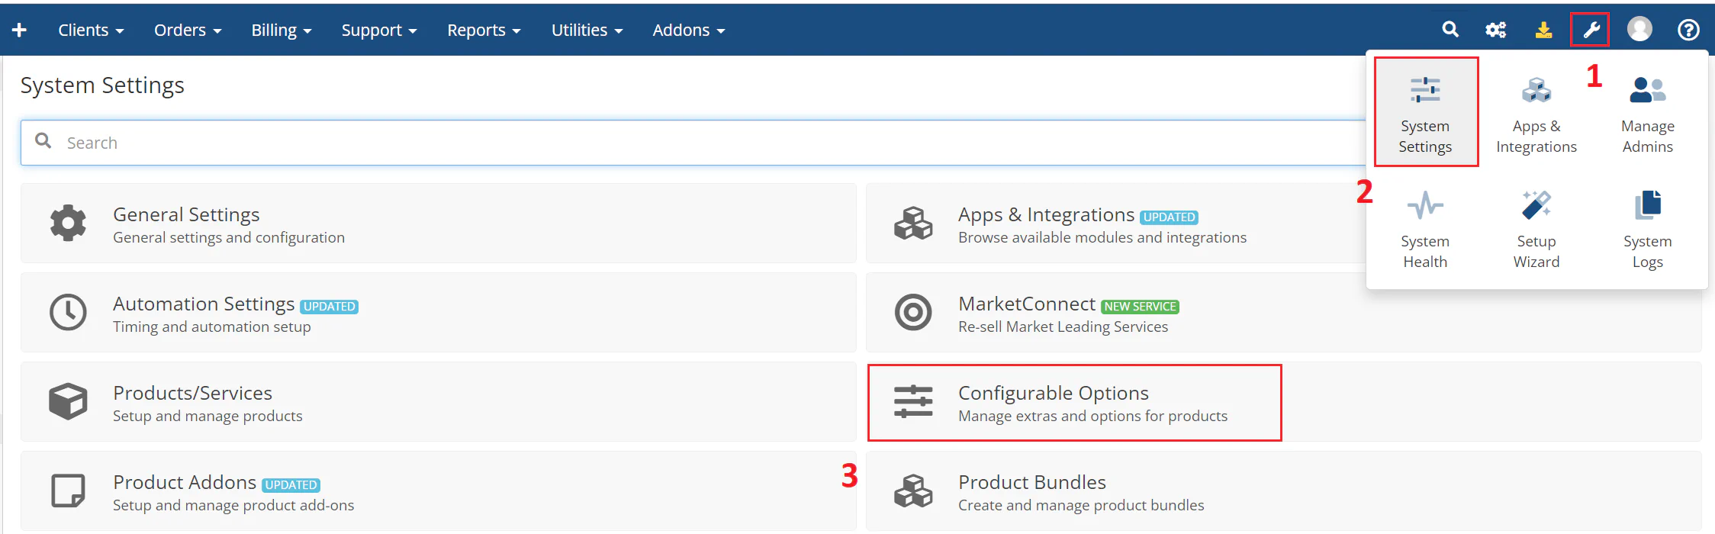This screenshot has height=534, width=1715.
Task: Open the admin user avatar icon
Action: point(1639,29)
